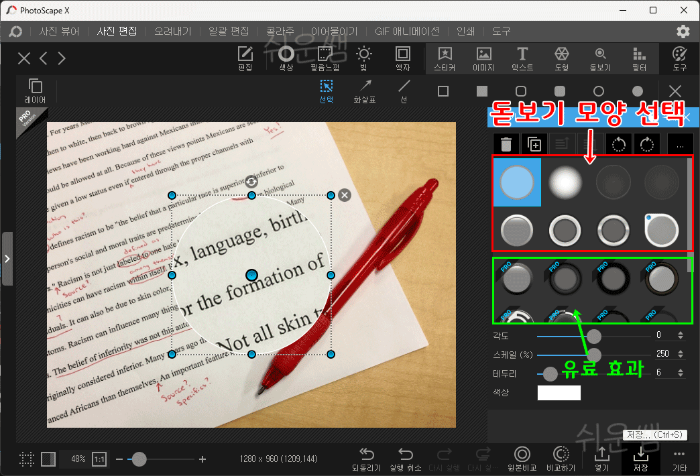Rotate object counterclockwise
The height and width of the screenshot is (476, 700).
pos(619,144)
